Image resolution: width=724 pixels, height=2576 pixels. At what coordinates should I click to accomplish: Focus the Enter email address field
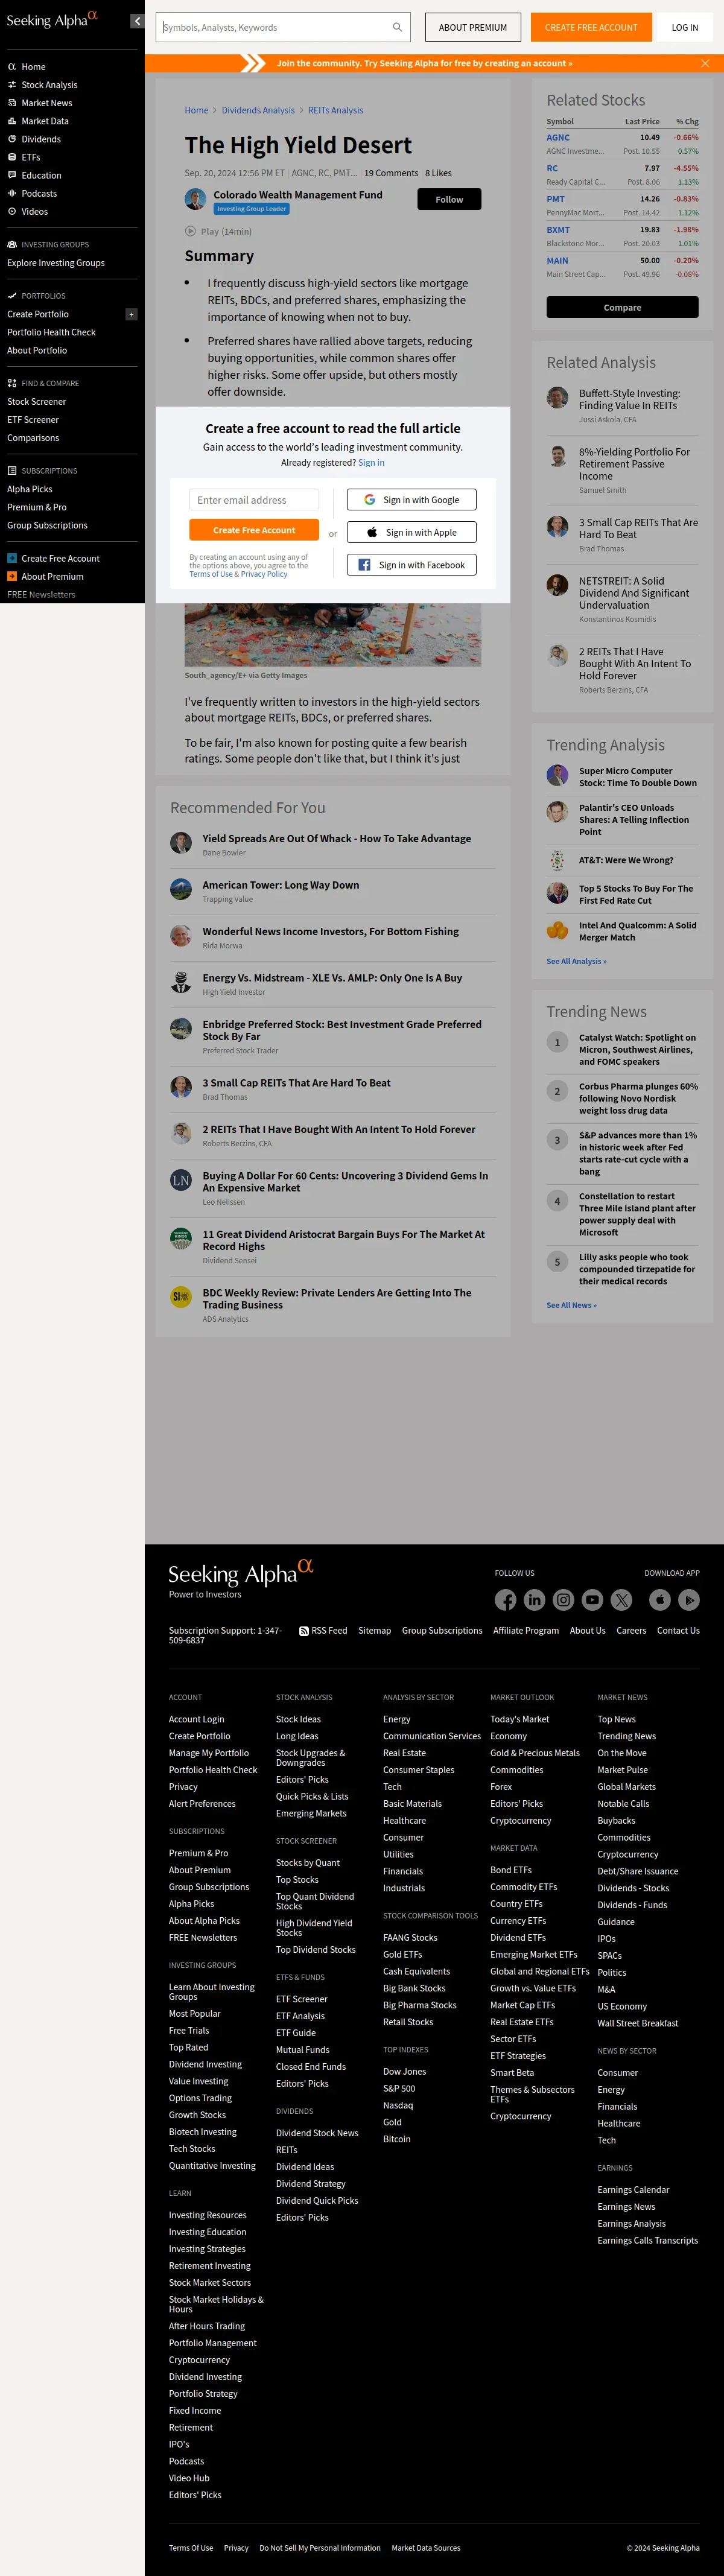coord(254,500)
